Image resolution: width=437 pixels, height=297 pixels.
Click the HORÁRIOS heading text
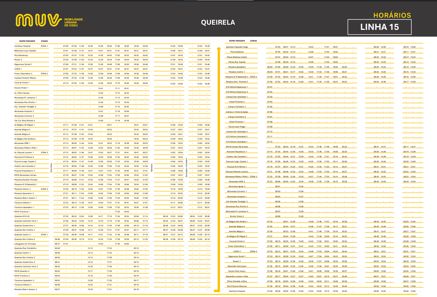(x=392, y=15)
